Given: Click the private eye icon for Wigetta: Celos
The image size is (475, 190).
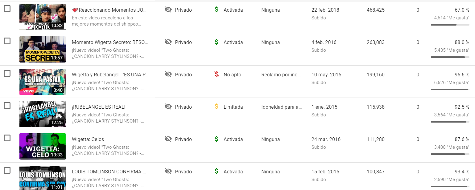Looking at the screenshot, I should 168,139.
